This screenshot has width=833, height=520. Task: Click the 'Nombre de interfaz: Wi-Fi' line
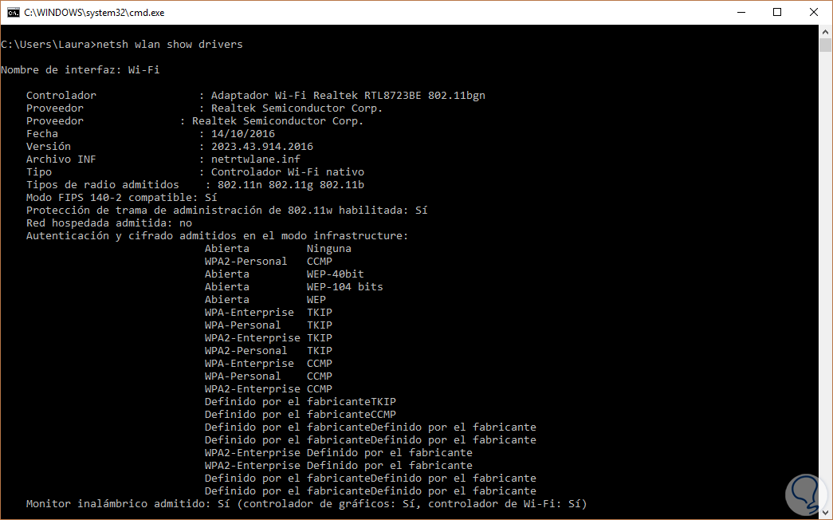[80, 70]
